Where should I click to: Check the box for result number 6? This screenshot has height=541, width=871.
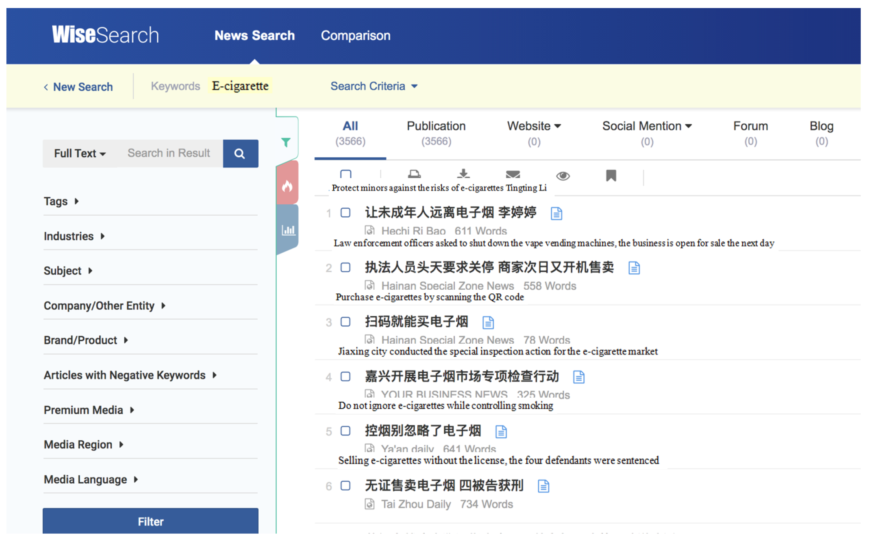pos(345,486)
